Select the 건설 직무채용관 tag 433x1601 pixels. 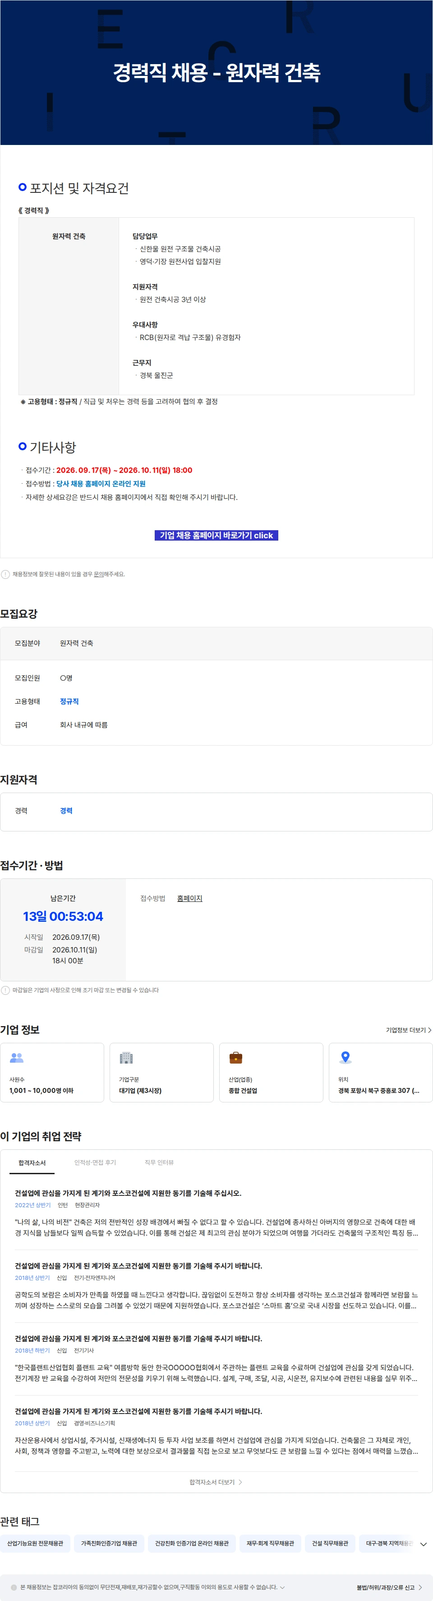[329, 1543]
